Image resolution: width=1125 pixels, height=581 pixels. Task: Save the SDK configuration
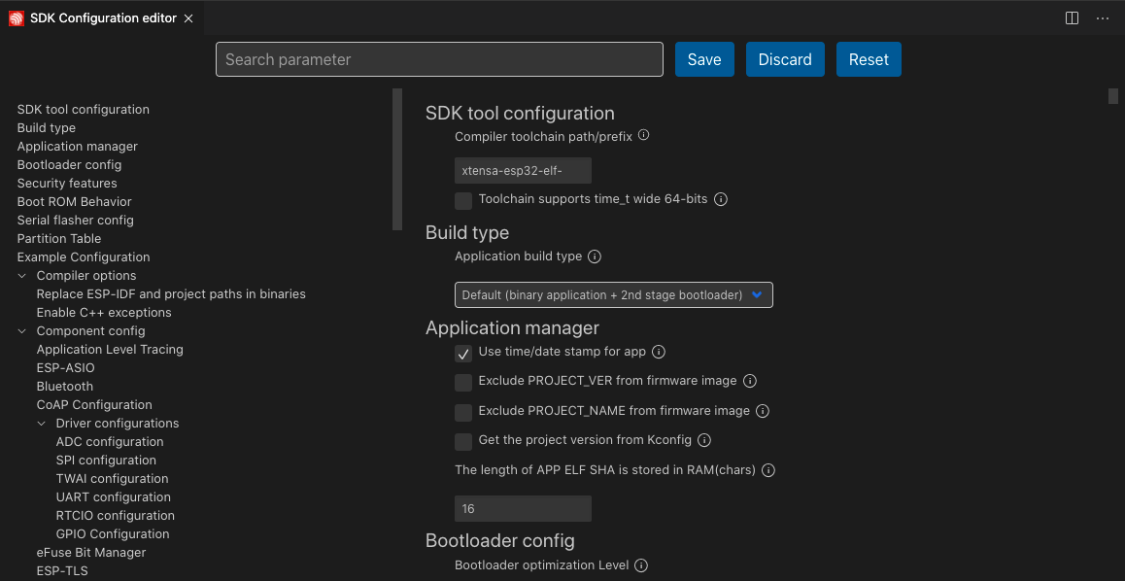point(703,59)
